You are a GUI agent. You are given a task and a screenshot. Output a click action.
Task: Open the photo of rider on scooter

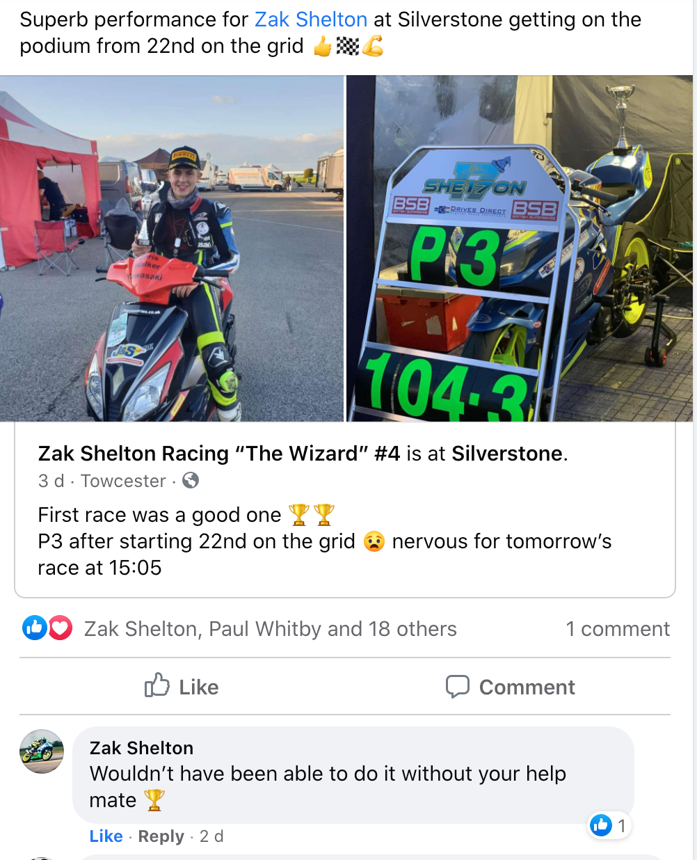click(x=172, y=248)
